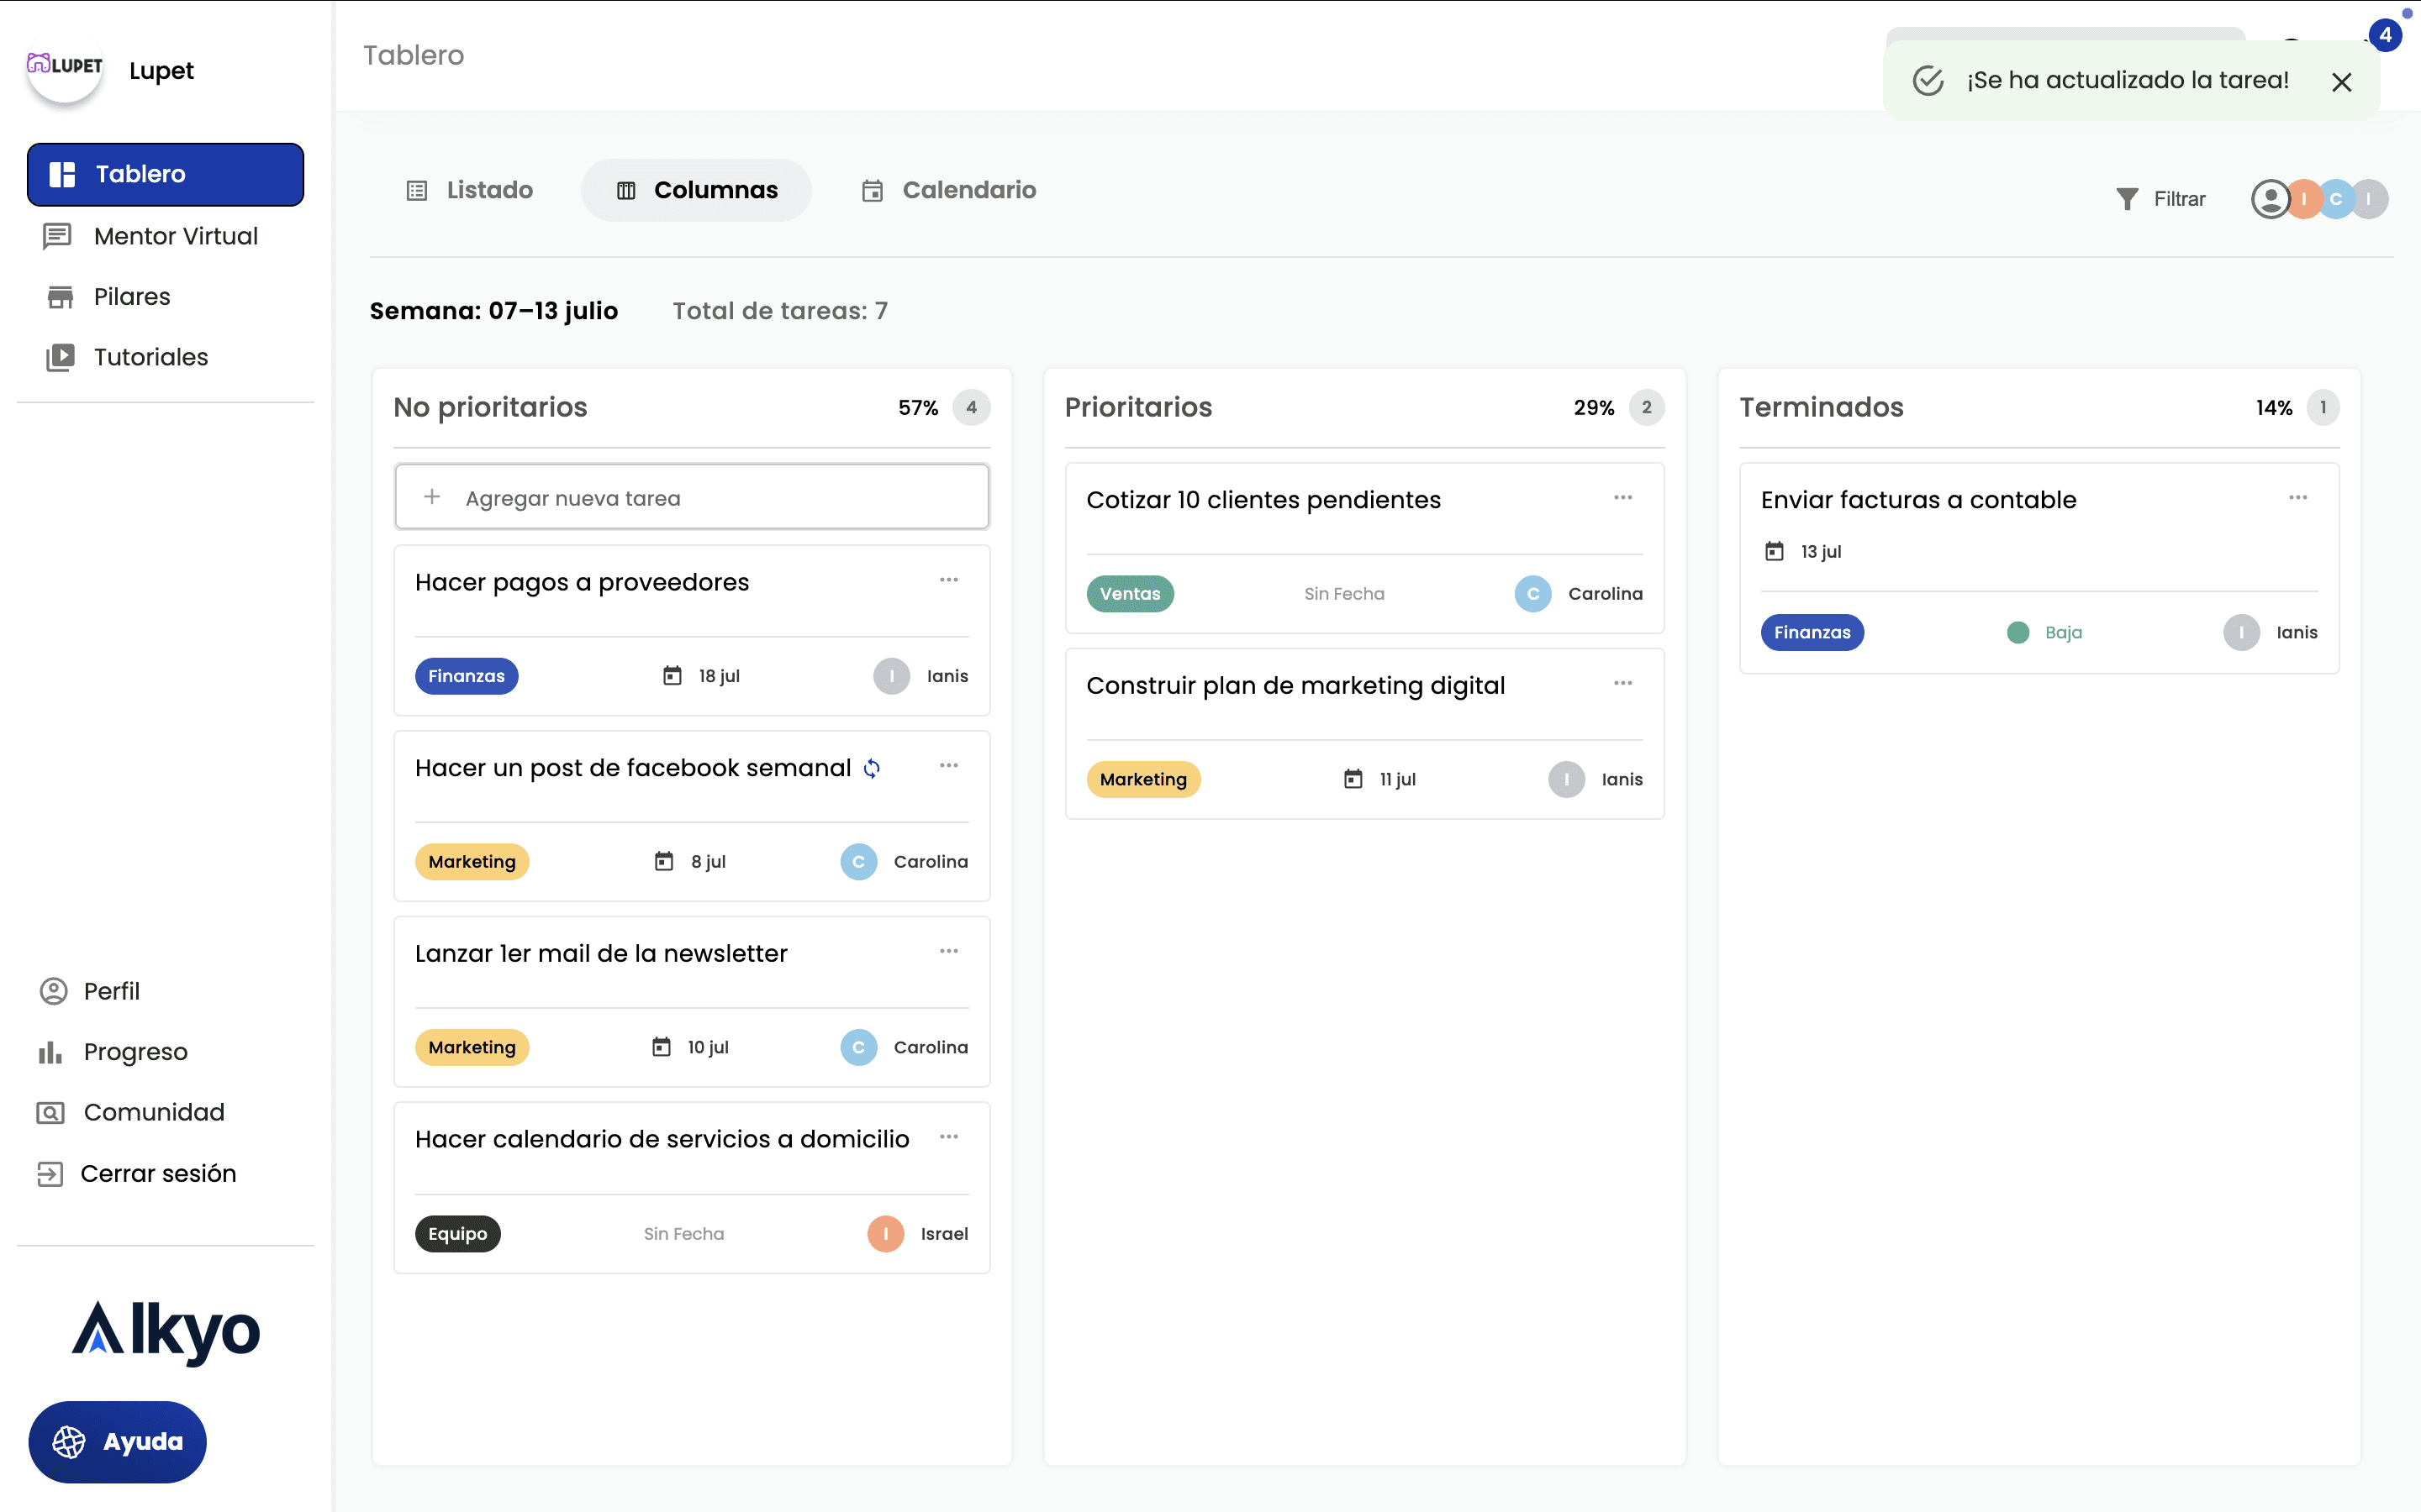
Task: Click Terminados count badge 1
Action: [x=2322, y=408]
